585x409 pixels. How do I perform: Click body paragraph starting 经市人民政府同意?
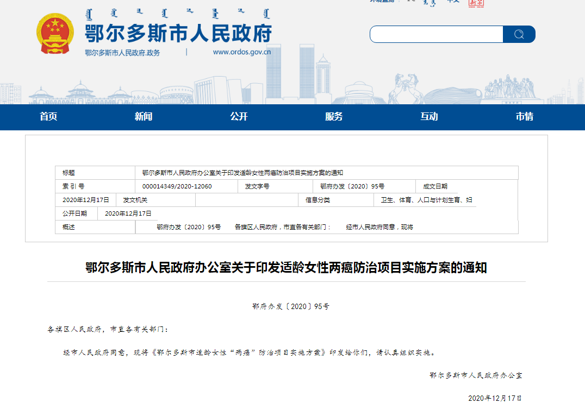point(249,353)
